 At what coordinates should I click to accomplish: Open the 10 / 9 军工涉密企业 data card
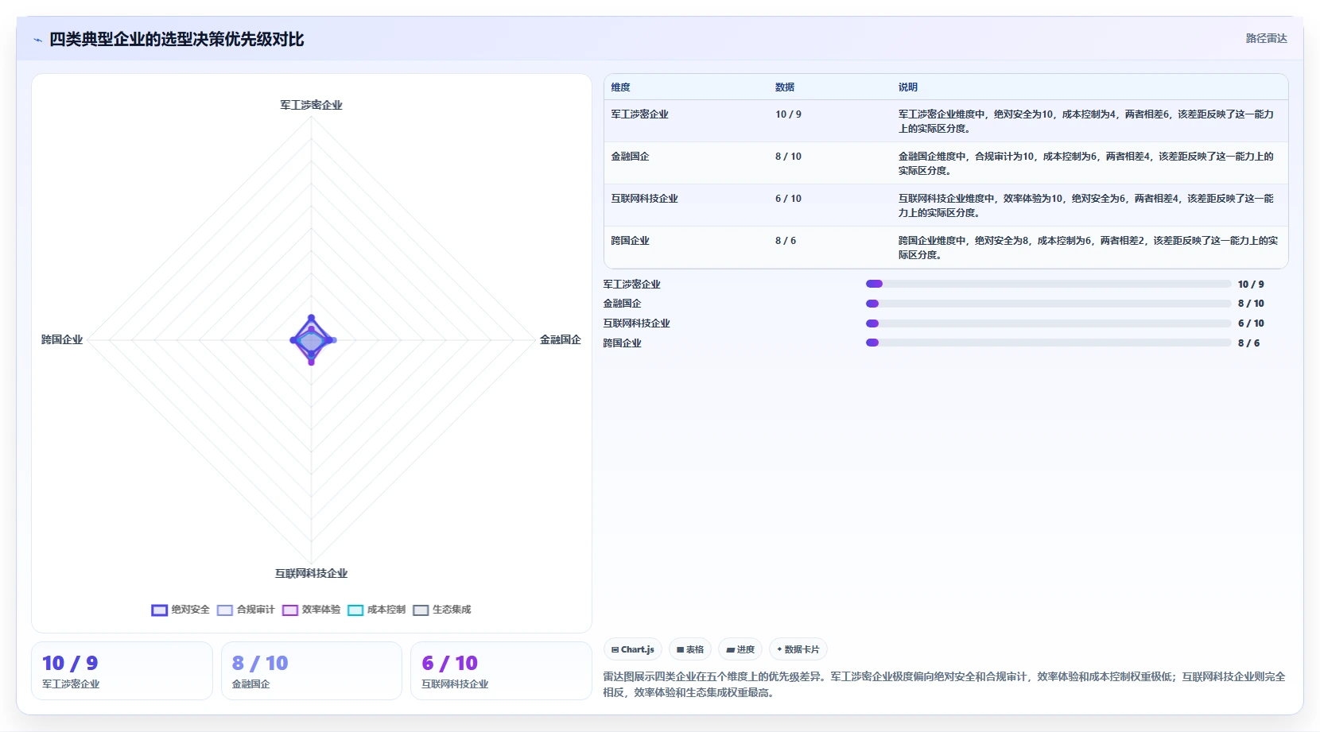point(122,671)
